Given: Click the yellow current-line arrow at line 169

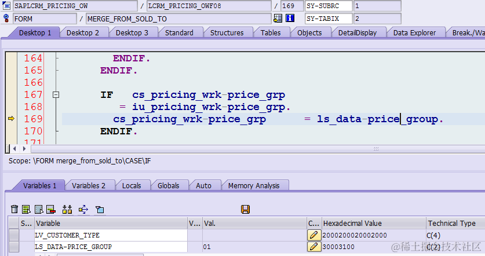Looking at the screenshot, I should click(11, 118).
